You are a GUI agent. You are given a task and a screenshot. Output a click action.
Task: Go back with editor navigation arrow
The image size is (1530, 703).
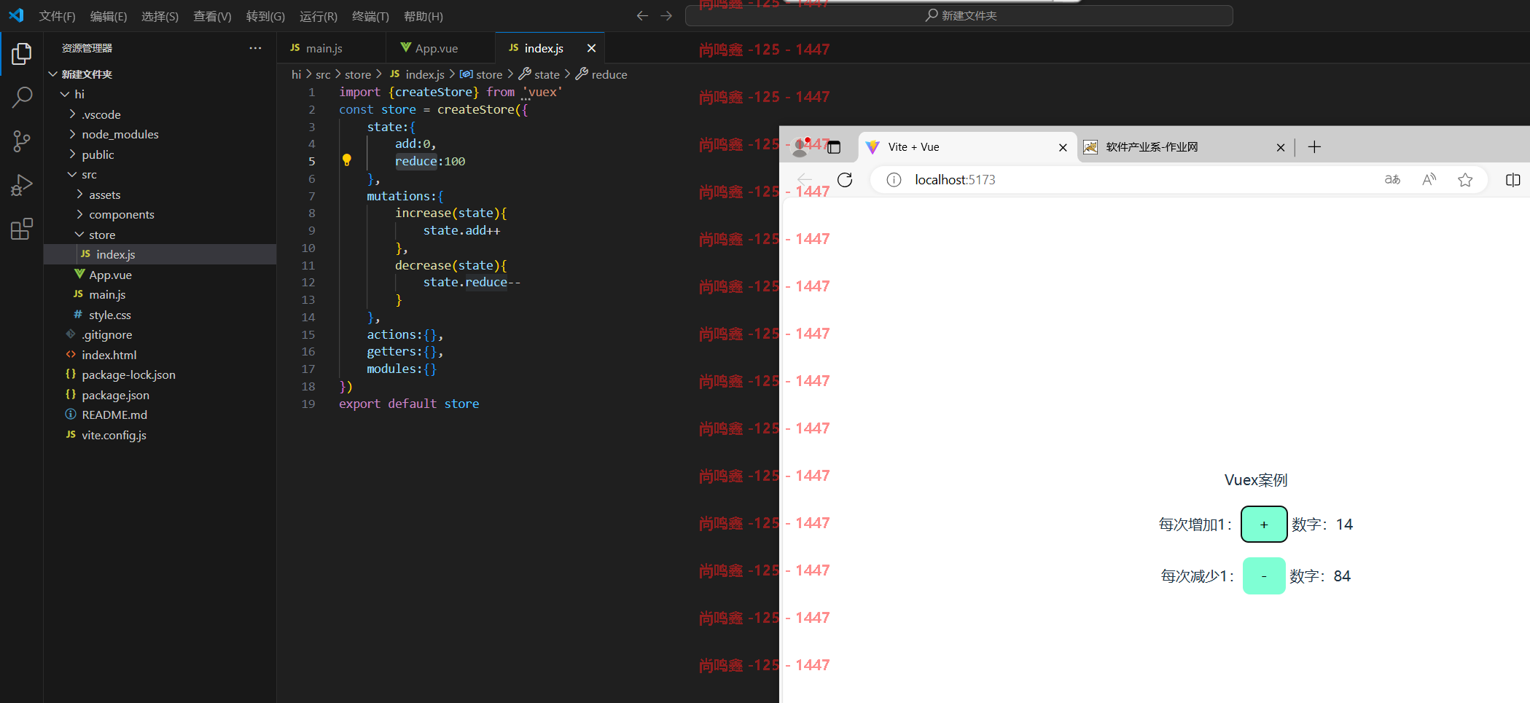[x=642, y=15]
